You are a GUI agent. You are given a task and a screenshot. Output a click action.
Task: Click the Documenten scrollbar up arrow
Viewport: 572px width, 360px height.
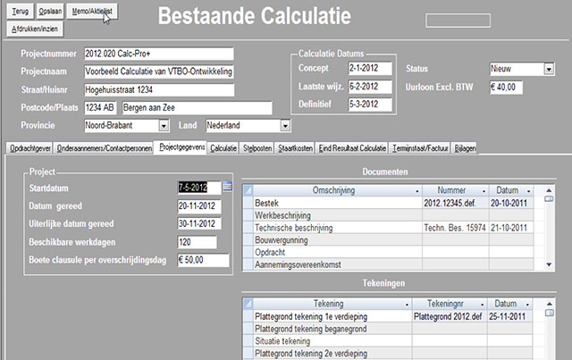tap(549, 190)
